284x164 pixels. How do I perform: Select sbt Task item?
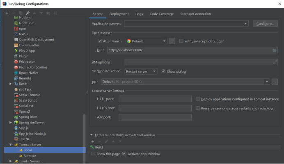25,89
